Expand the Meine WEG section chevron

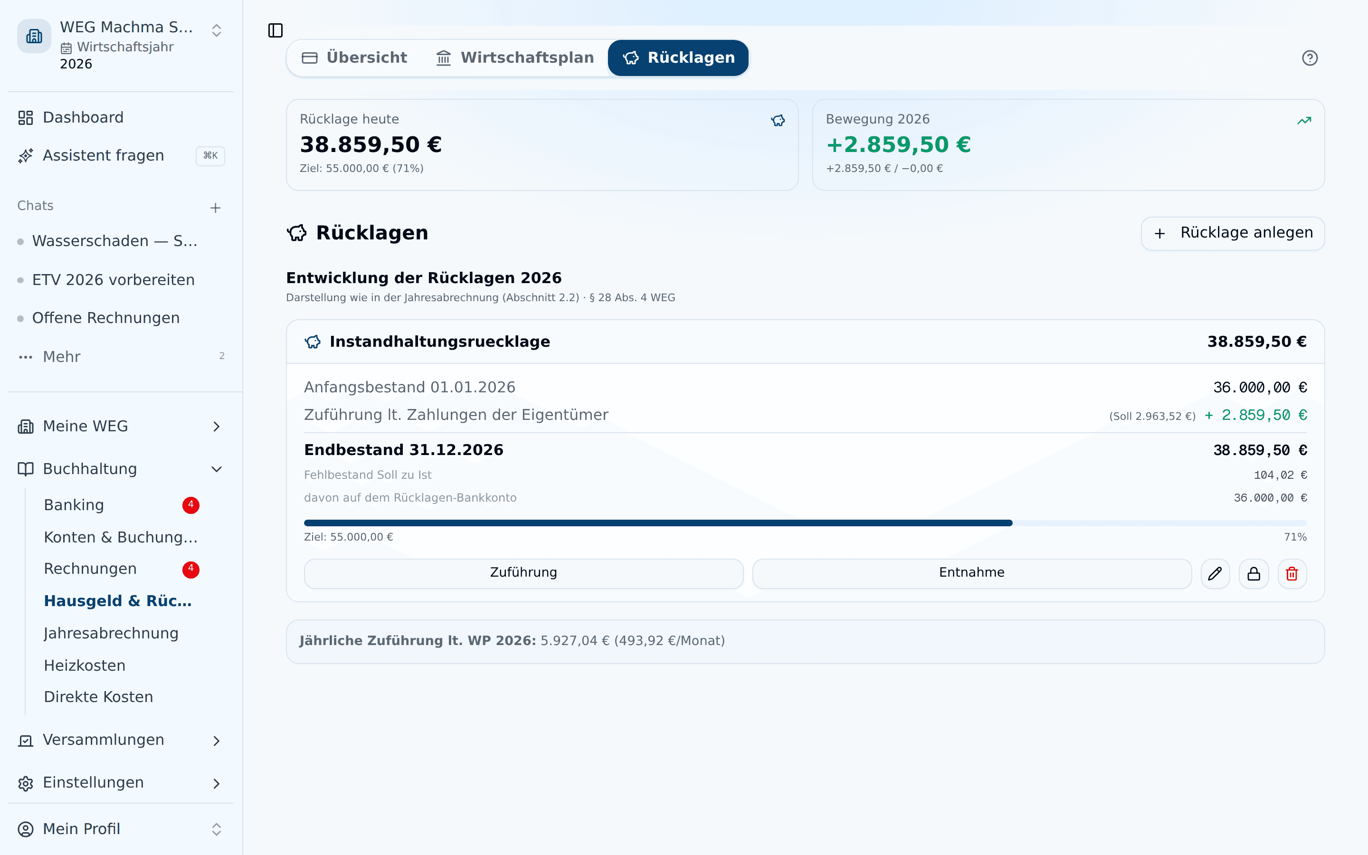[x=217, y=427]
